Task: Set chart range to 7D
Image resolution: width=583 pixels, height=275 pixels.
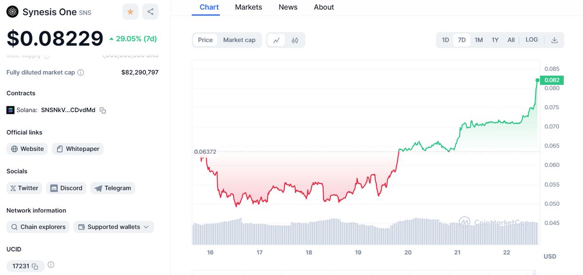Action: [462, 40]
